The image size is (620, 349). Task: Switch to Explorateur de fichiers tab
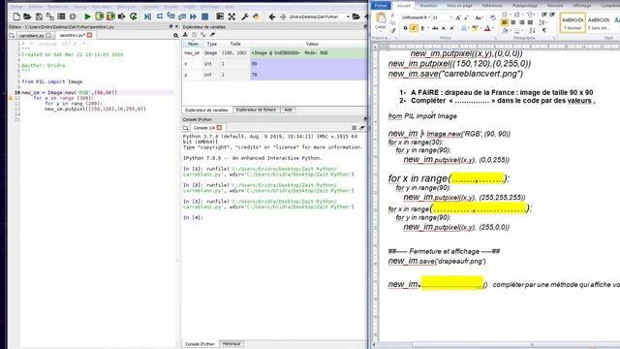(x=256, y=110)
